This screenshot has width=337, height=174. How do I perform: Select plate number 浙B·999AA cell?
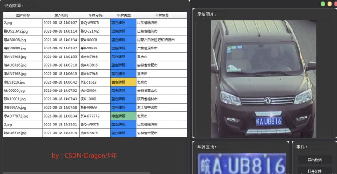pyautogui.click(x=95, y=108)
